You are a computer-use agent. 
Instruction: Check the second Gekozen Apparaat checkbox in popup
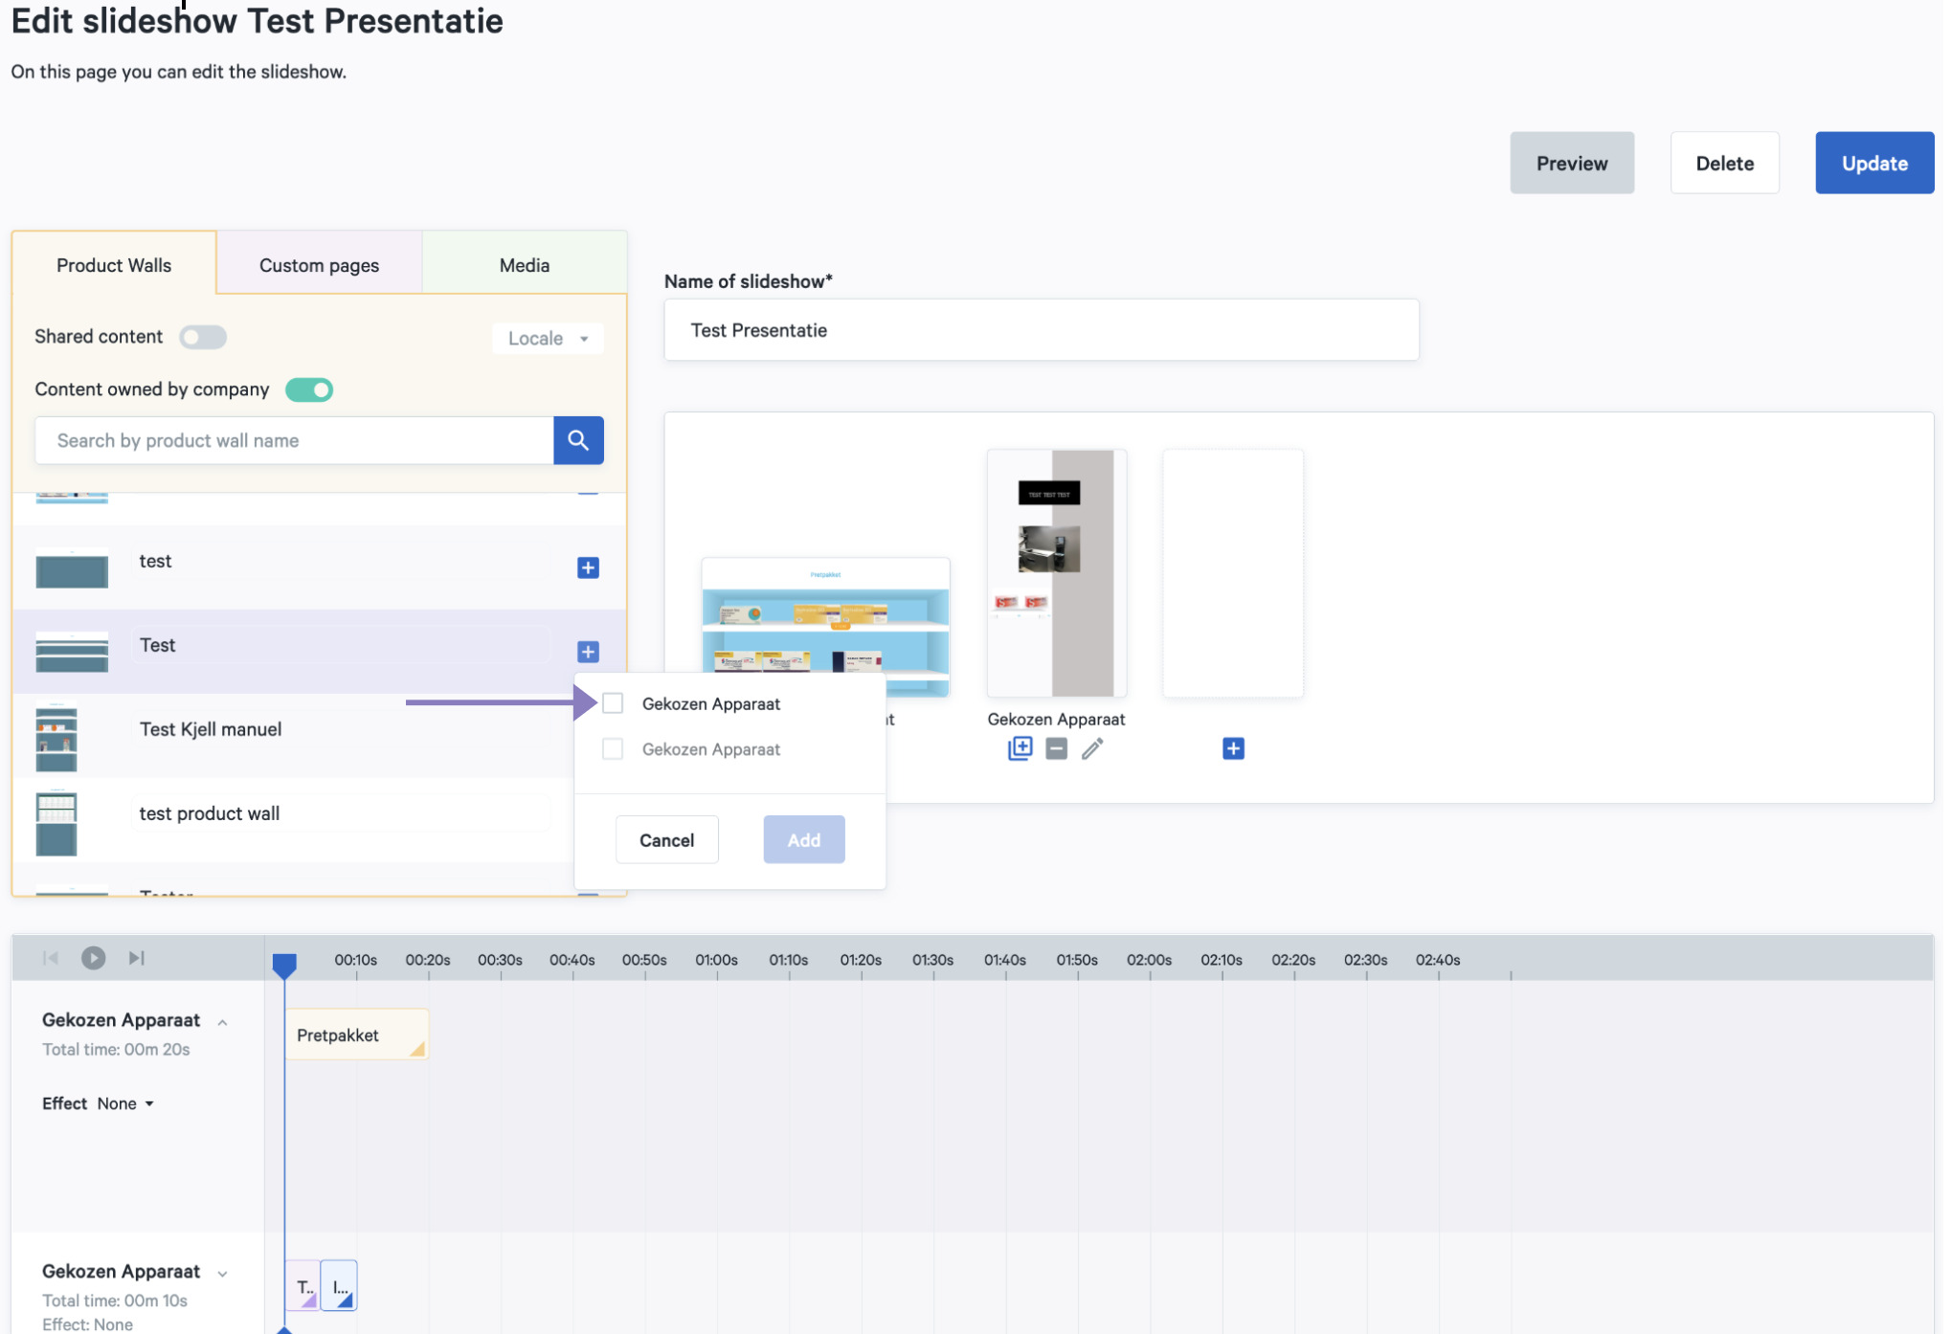613,747
